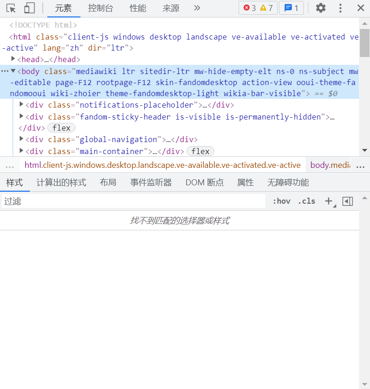Viewport: 370px width, 389px height.
Task: Open the DevTools settings gear
Action: click(x=320, y=8)
